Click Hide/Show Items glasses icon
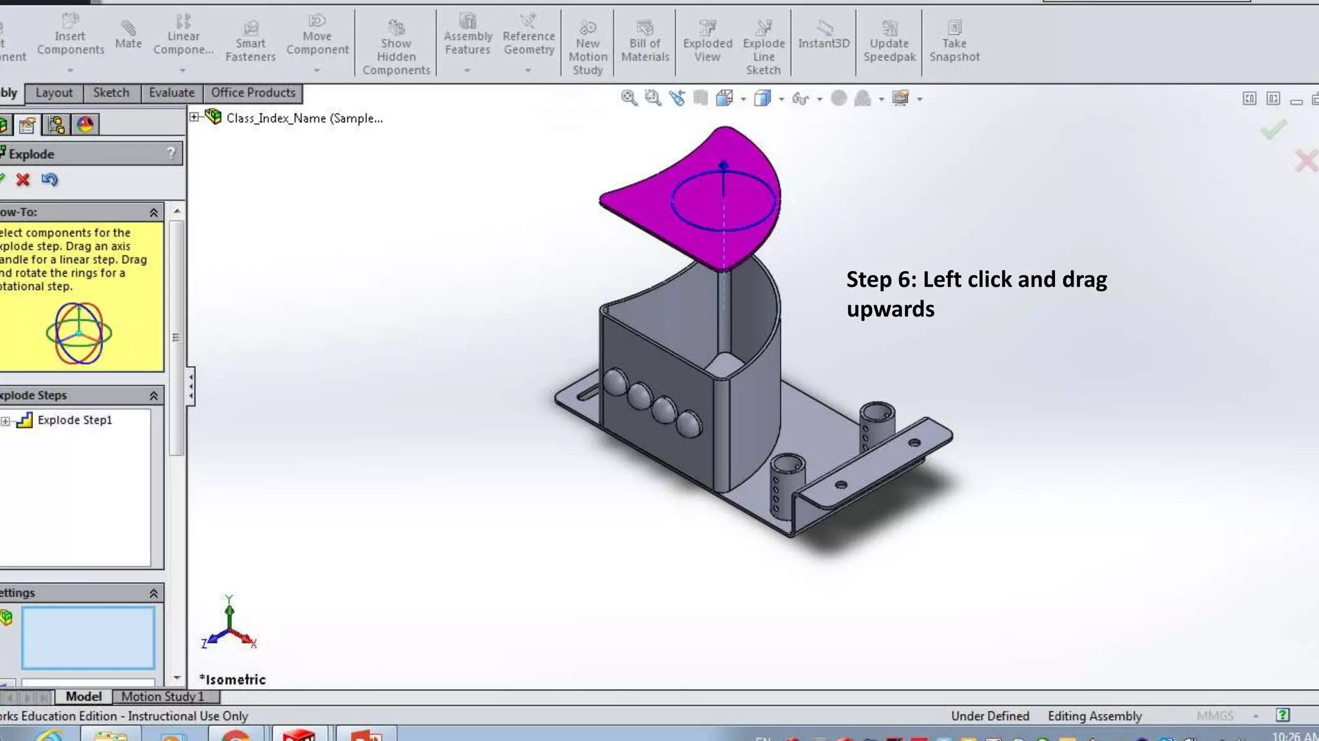 [801, 98]
